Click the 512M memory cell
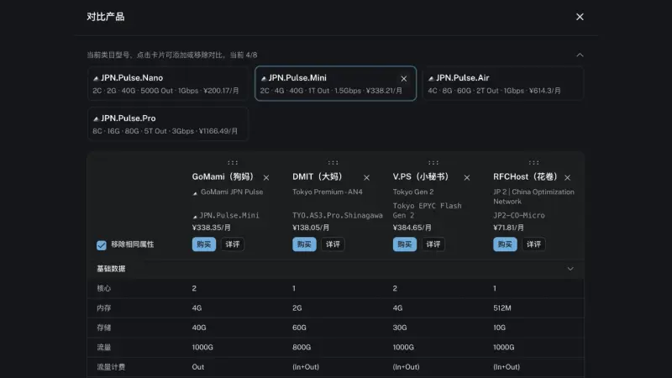 pyautogui.click(x=501, y=308)
